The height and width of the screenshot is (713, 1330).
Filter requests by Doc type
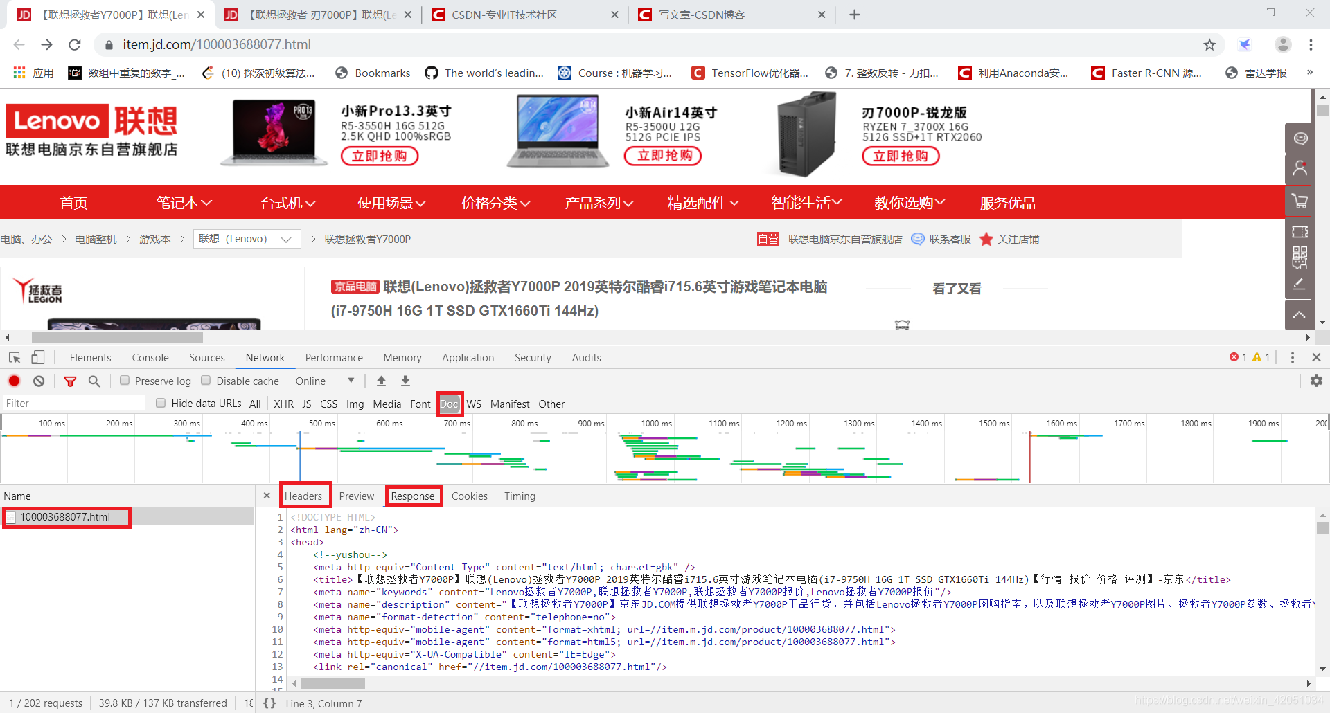[x=449, y=404]
